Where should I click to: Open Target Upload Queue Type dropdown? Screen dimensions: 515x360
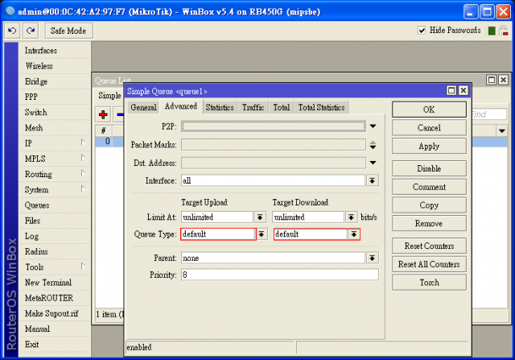[262, 234]
